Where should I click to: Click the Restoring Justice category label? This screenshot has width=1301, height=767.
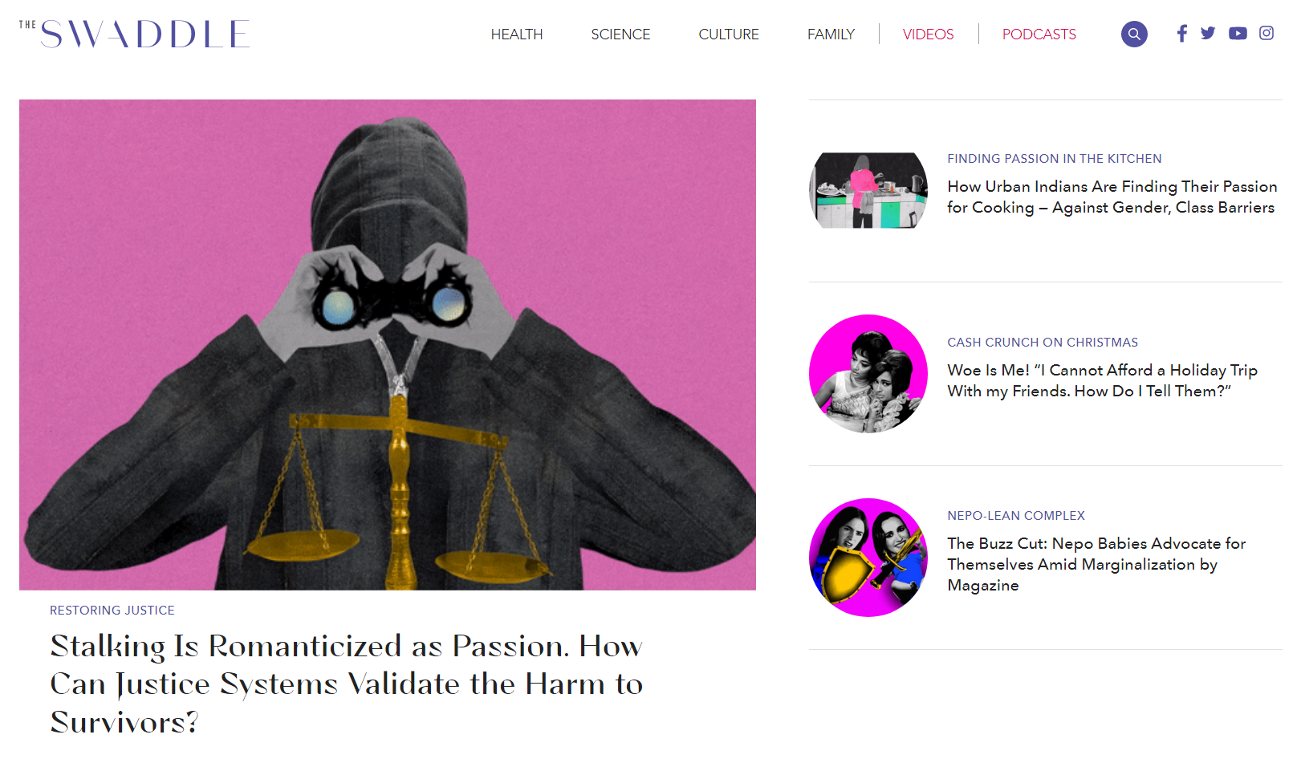click(112, 611)
